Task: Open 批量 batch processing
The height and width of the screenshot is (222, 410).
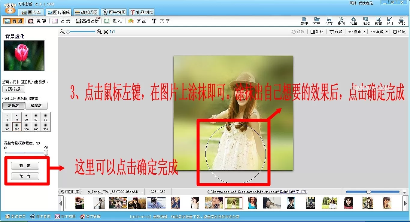Action: click(x=354, y=21)
